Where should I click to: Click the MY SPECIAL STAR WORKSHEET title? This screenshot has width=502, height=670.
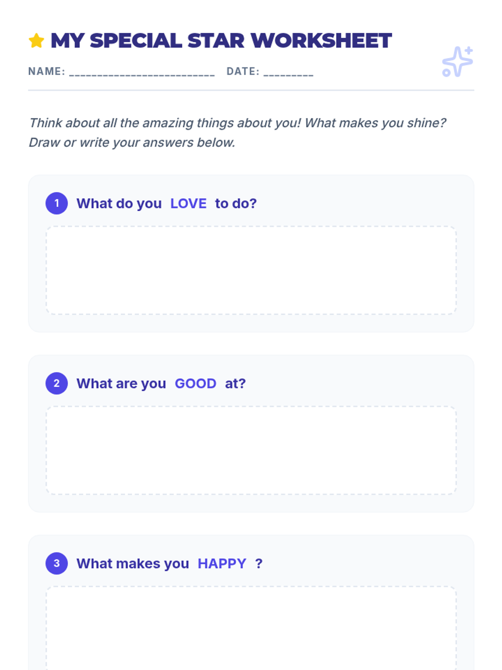221,41
